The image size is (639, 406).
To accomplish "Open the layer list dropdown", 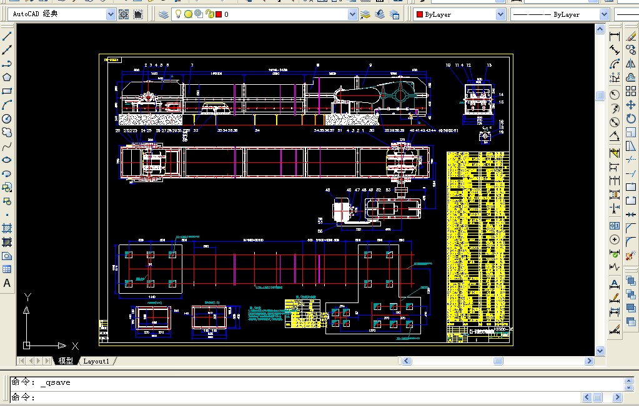I will 352,14.
